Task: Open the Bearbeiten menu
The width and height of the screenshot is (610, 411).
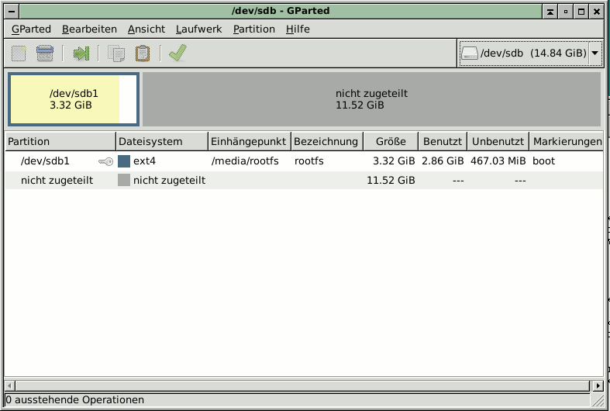Action: (89, 29)
